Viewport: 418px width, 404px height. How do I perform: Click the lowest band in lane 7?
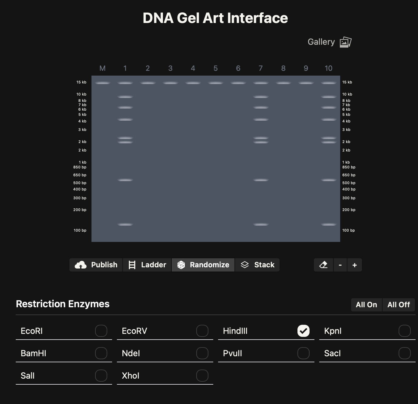[261, 224]
